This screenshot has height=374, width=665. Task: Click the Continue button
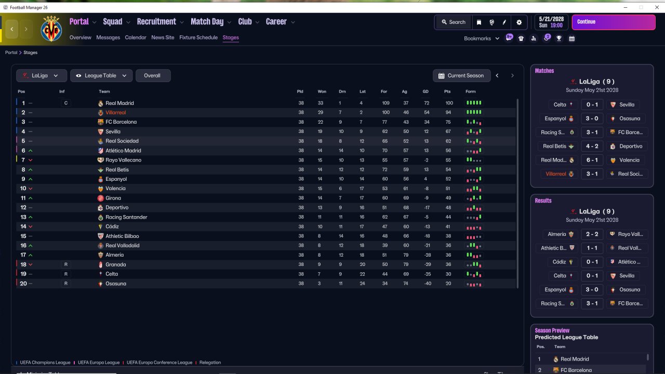614,22
